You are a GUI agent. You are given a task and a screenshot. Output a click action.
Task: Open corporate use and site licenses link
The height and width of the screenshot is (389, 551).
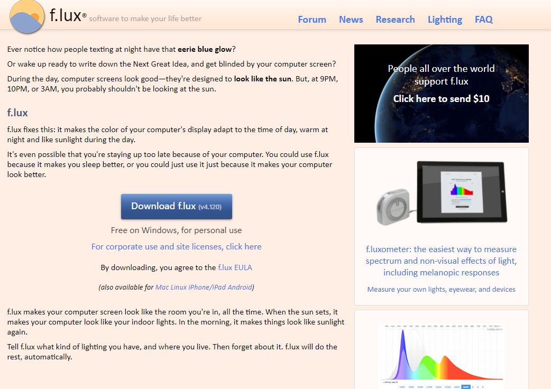[x=177, y=247]
